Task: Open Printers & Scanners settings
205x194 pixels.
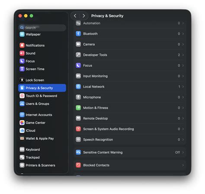Action: click(x=42, y=165)
